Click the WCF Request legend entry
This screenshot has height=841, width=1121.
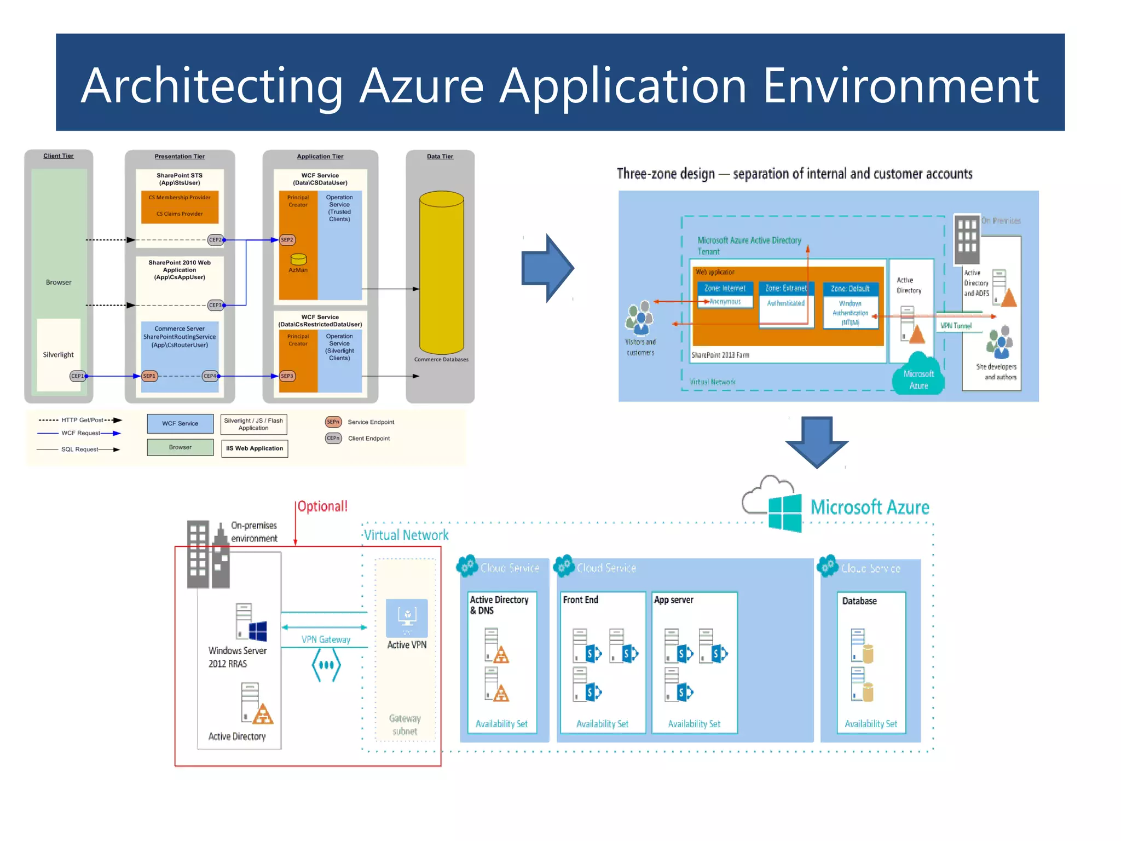(79, 433)
